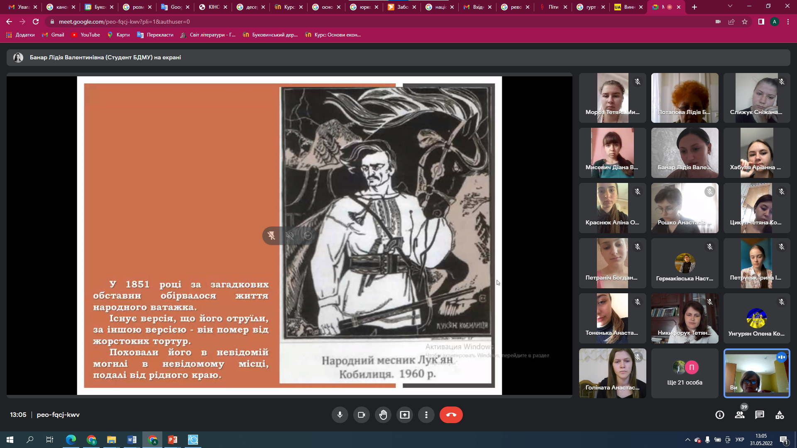Image resolution: width=797 pixels, height=448 pixels.
Task: Select Мороз Тетяна participant tile
Action: pyautogui.click(x=612, y=98)
